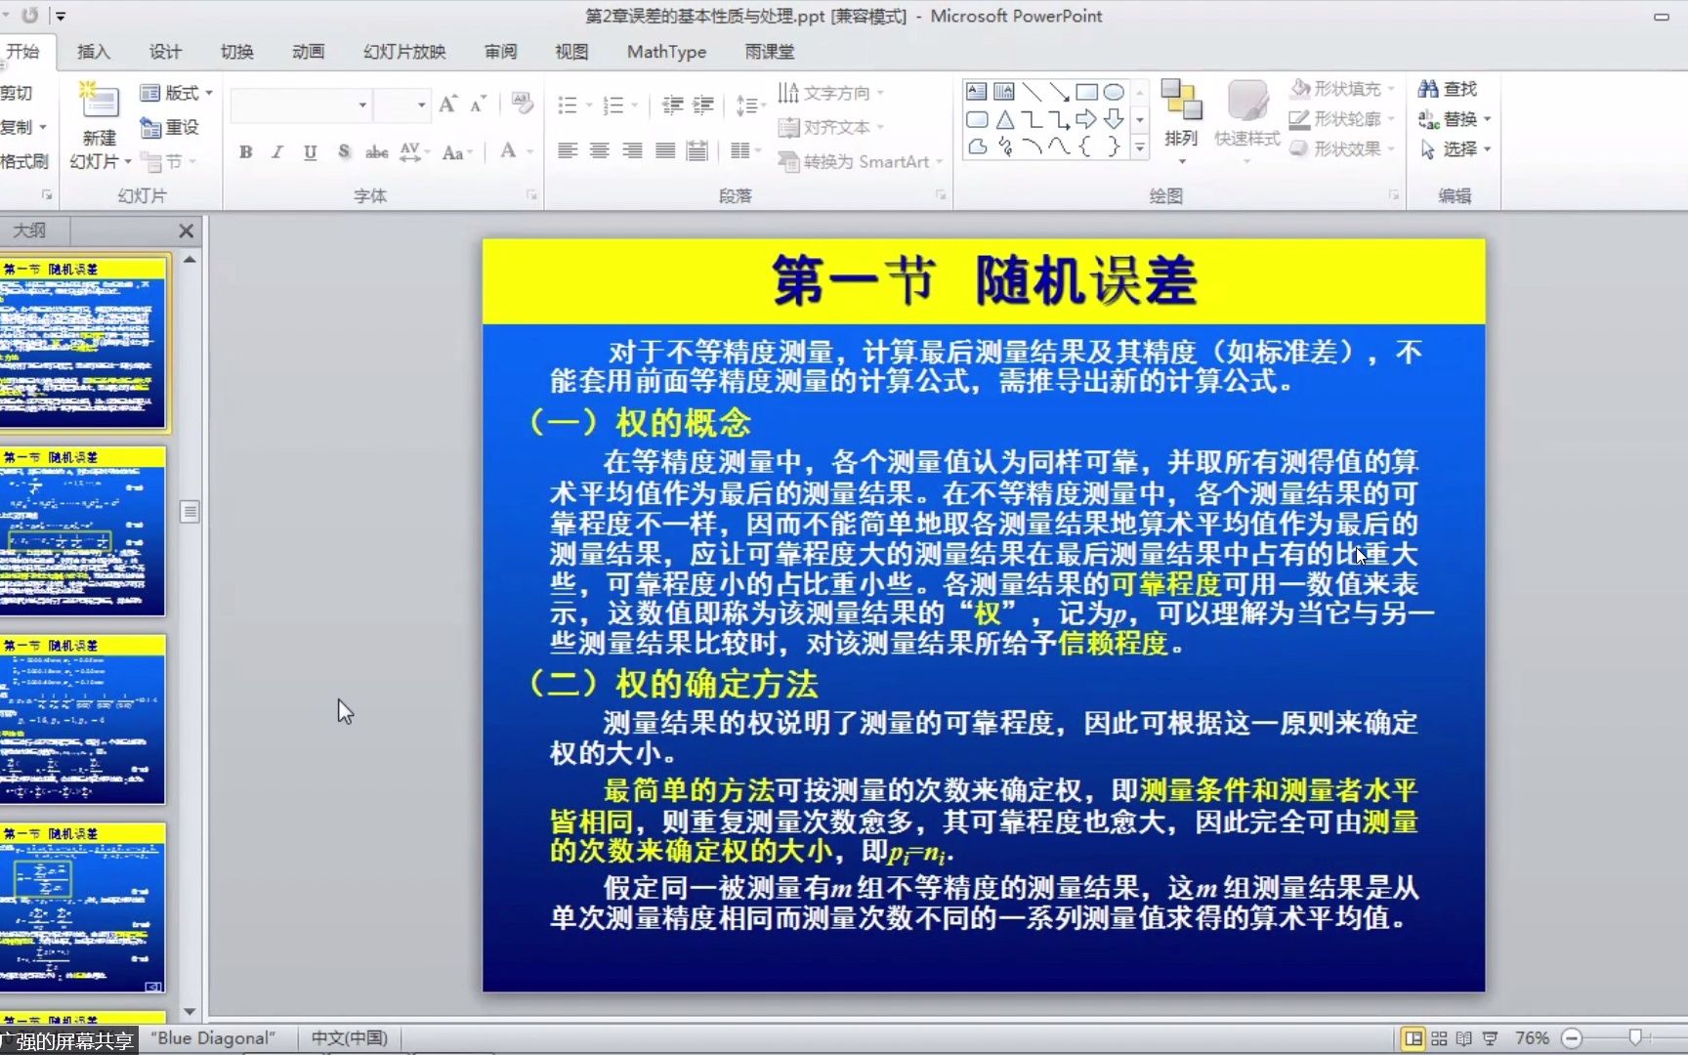Toggle text shadow
The height and width of the screenshot is (1055, 1688).
click(344, 151)
